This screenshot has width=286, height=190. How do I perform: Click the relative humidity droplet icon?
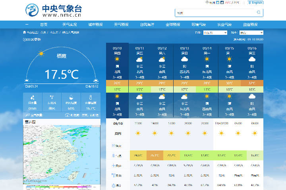click(x=71, y=97)
